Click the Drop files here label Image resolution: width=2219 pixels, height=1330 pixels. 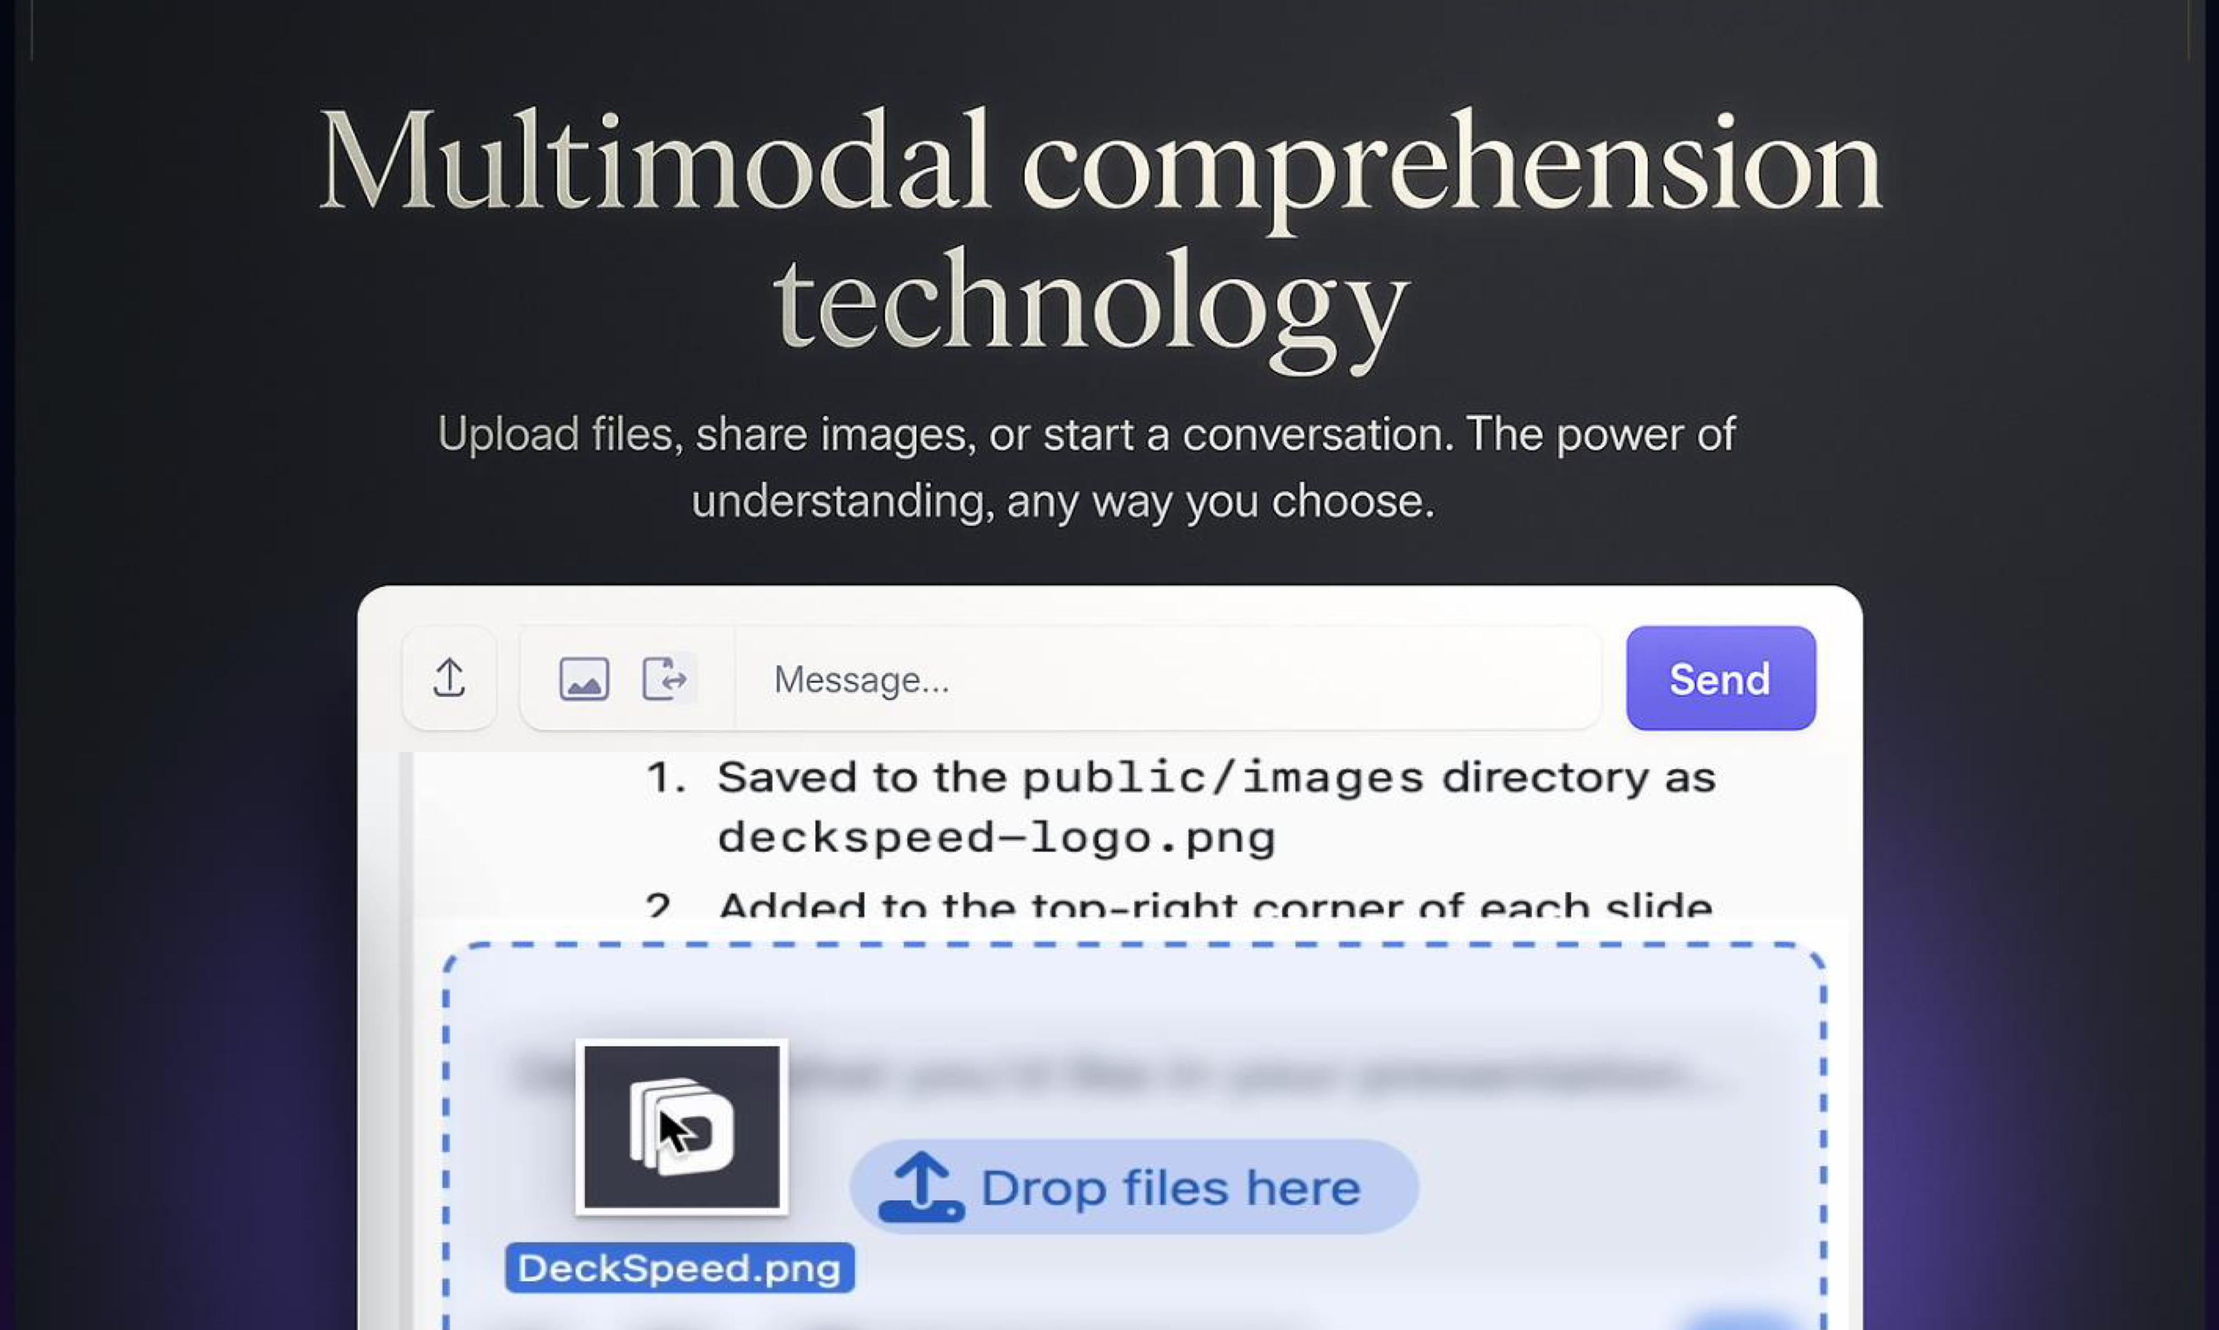coord(1171,1189)
